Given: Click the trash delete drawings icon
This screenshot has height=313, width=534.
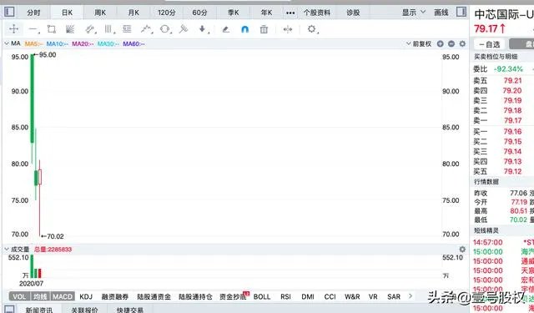Looking at the screenshot, I should [x=264, y=29].
